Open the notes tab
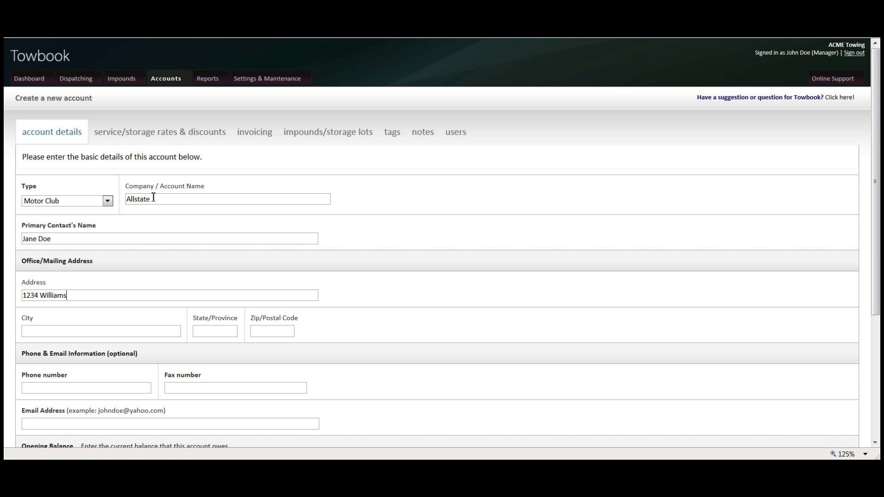884x497 pixels. [x=423, y=132]
